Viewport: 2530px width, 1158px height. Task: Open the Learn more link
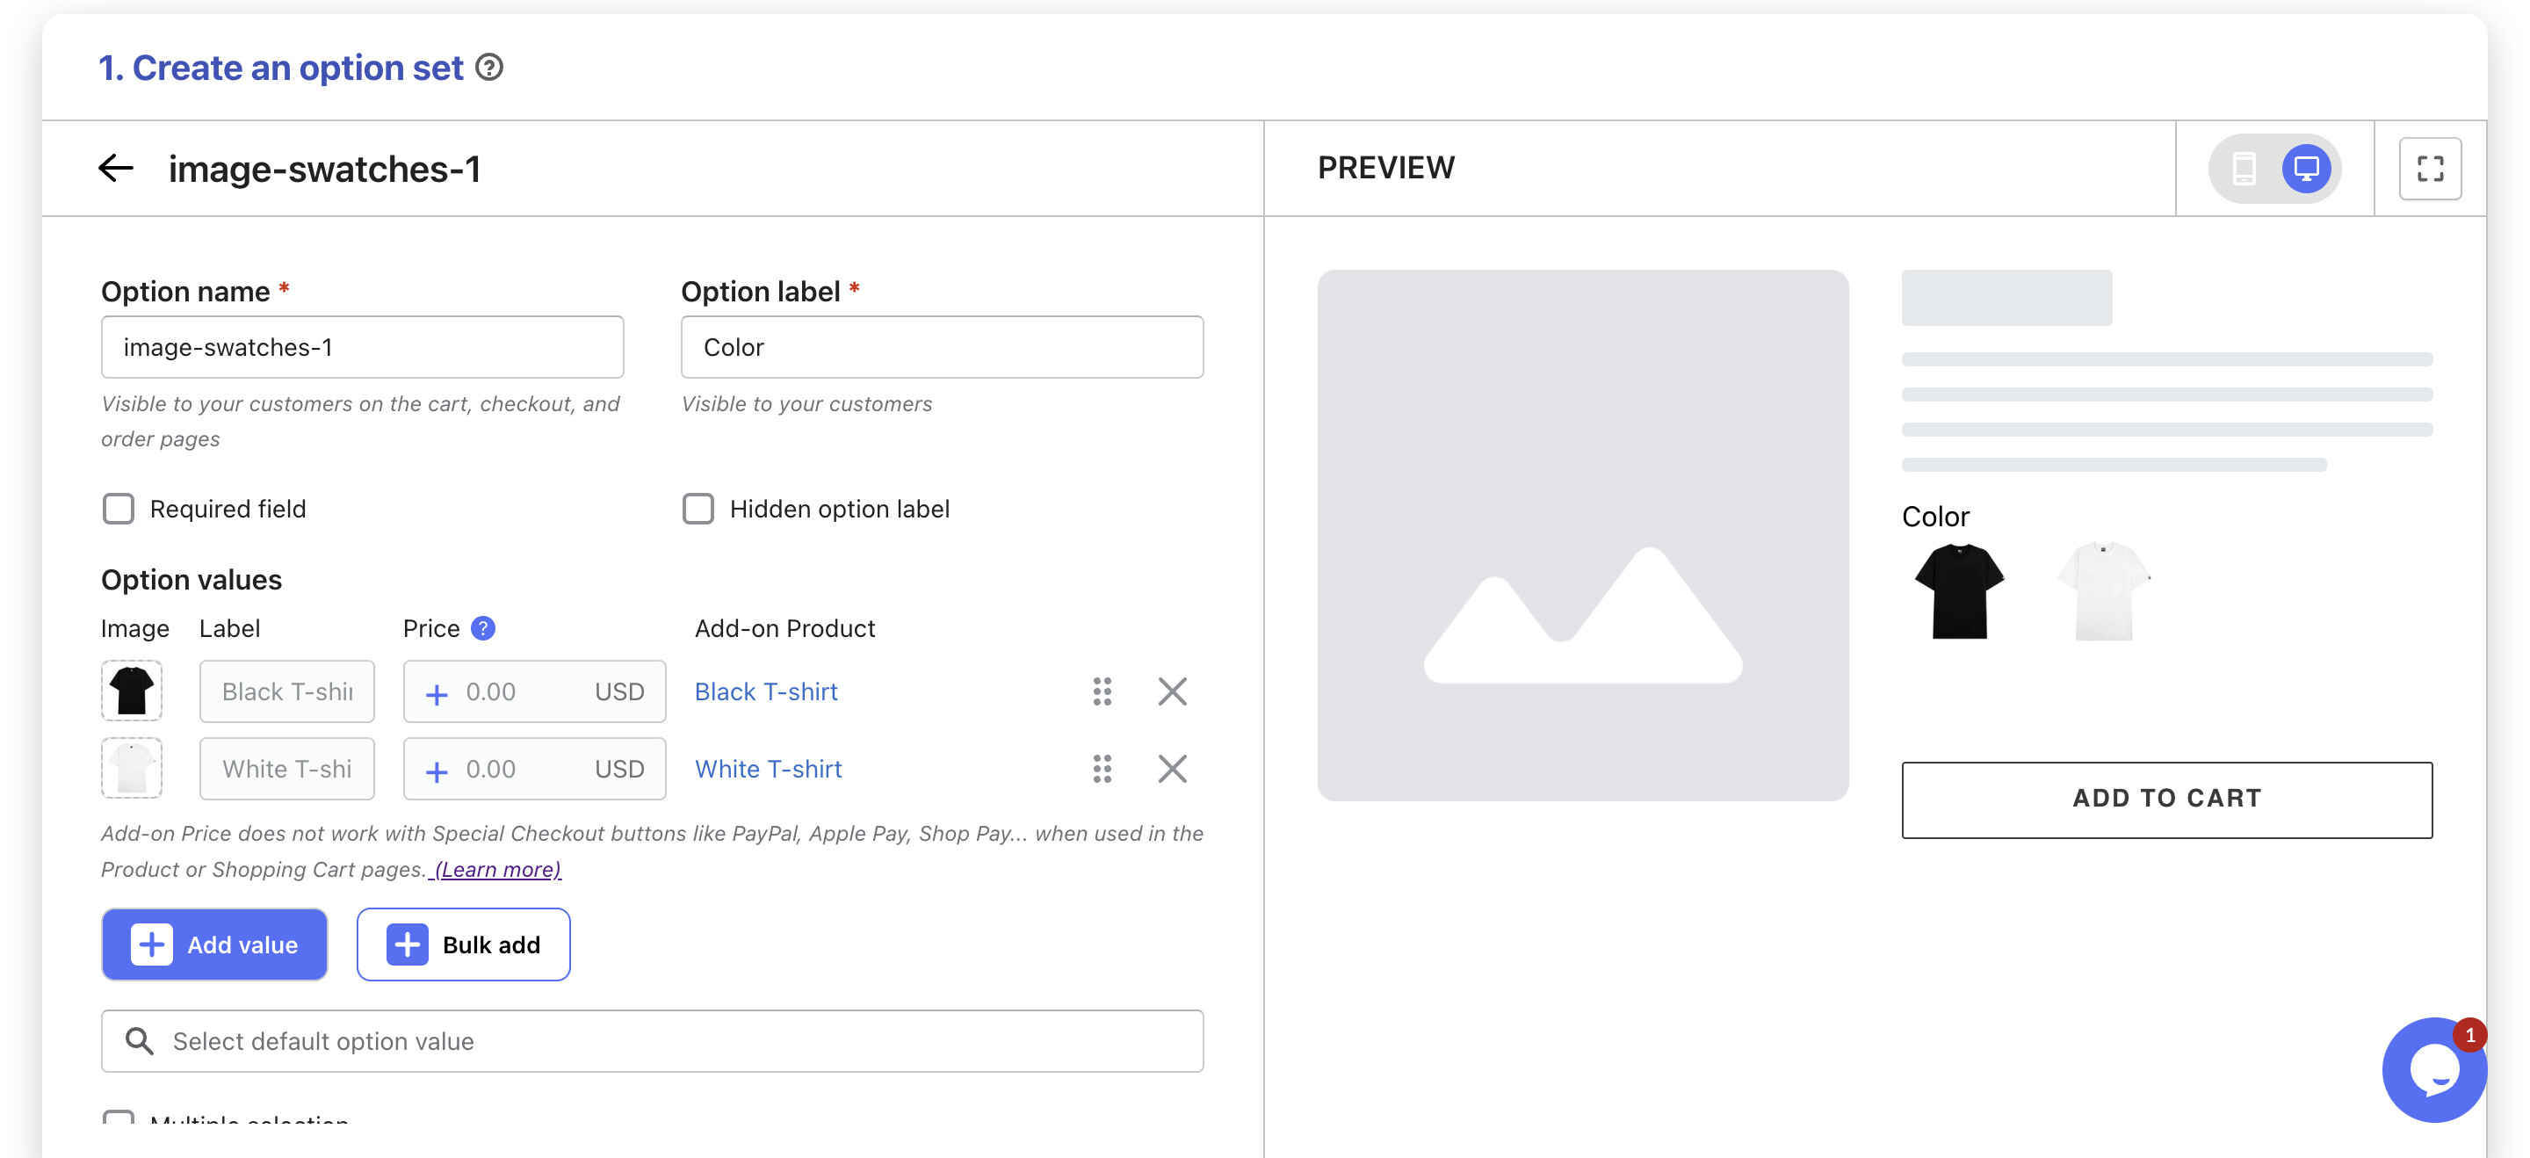[x=497, y=869]
